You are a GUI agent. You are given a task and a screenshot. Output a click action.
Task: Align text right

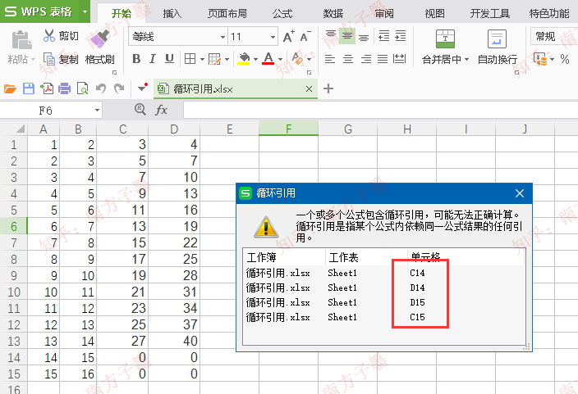click(365, 59)
